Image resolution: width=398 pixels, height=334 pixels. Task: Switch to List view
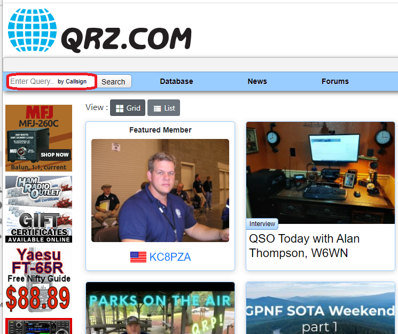(x=164, y=108)
